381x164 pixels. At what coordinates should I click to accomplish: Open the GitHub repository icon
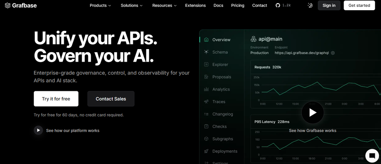[x=277, y=5]
